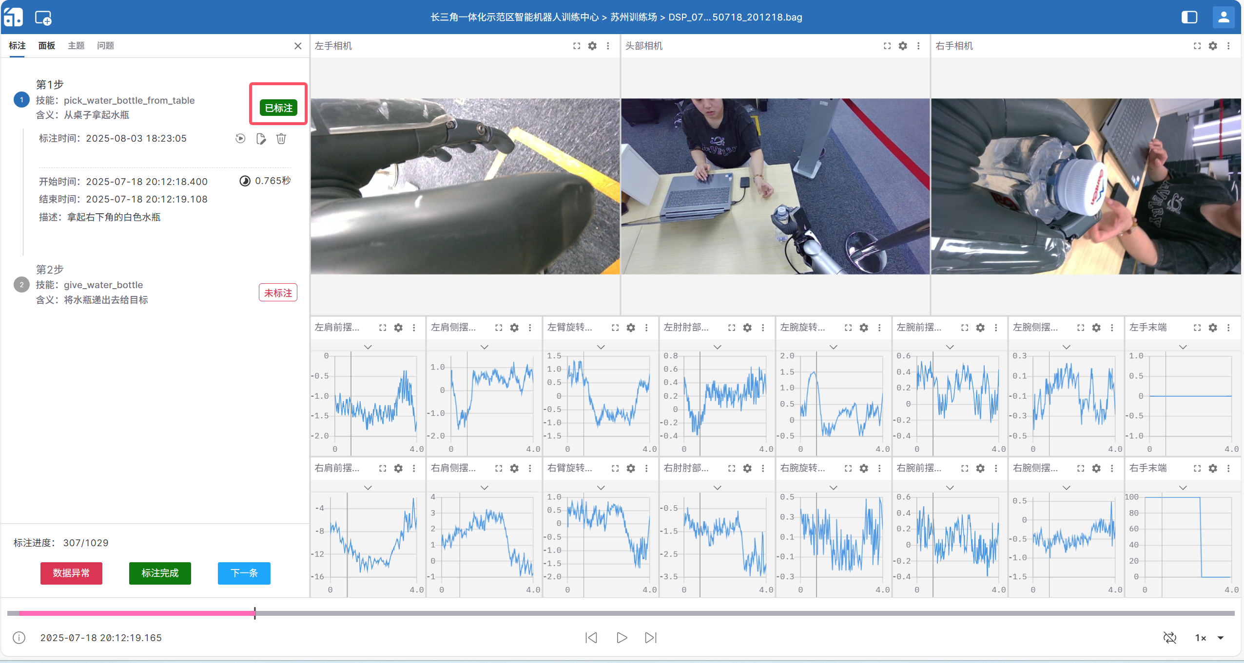Switch to the 问题 tab
This screenshot has height=663, width=1244.
105,46
